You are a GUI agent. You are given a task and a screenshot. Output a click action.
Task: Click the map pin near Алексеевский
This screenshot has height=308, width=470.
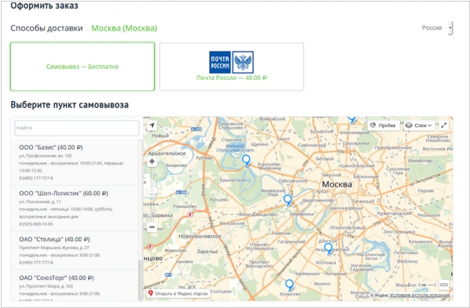point(352,120)
